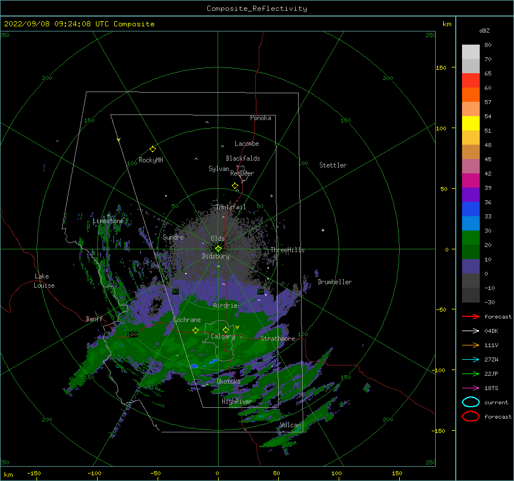
Task: Click the dBZ legend heading
Action: 484,30
